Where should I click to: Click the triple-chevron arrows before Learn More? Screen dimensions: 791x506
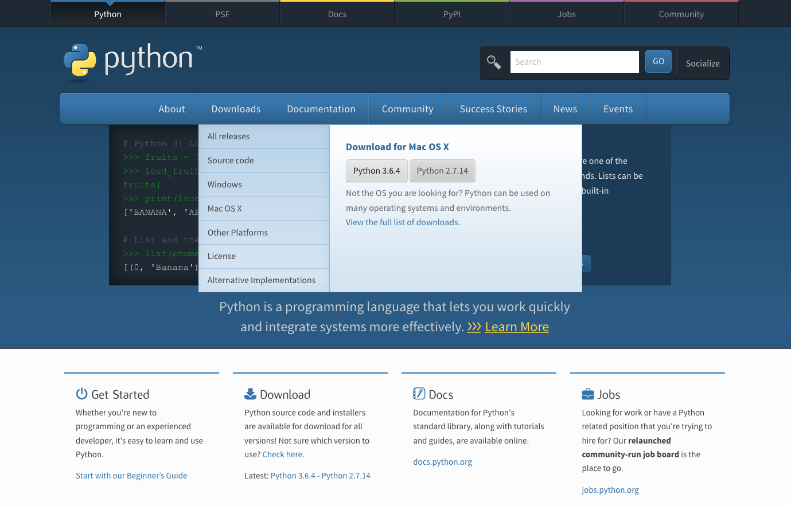tap(474, 327)
